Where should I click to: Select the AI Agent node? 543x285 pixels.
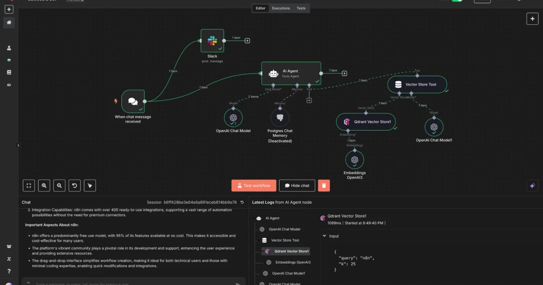[291, 73]
